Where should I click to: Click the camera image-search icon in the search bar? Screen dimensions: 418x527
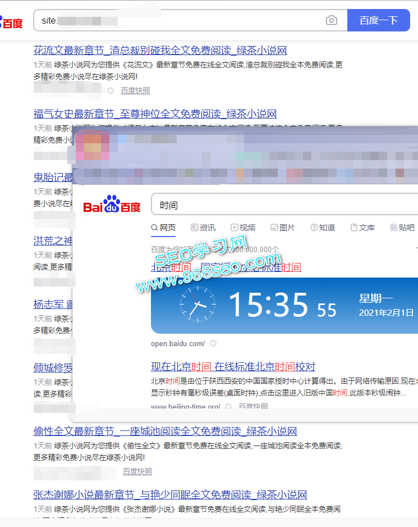pos(332,20)
